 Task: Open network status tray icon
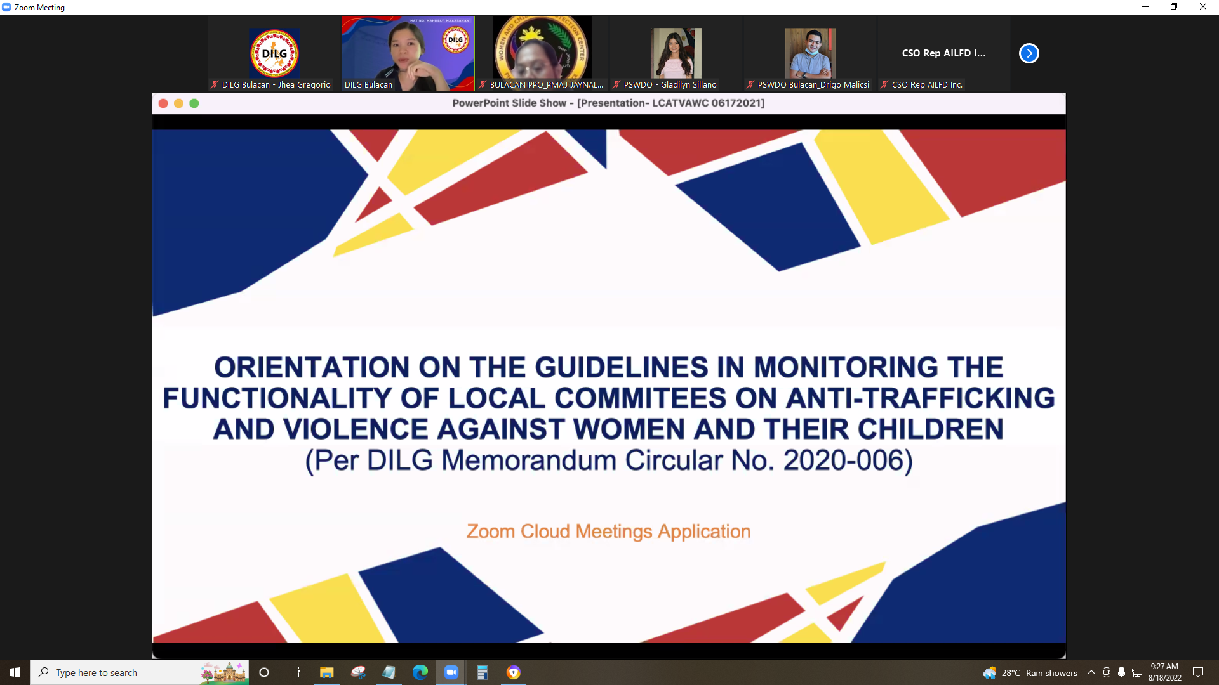coord(1137,672)
